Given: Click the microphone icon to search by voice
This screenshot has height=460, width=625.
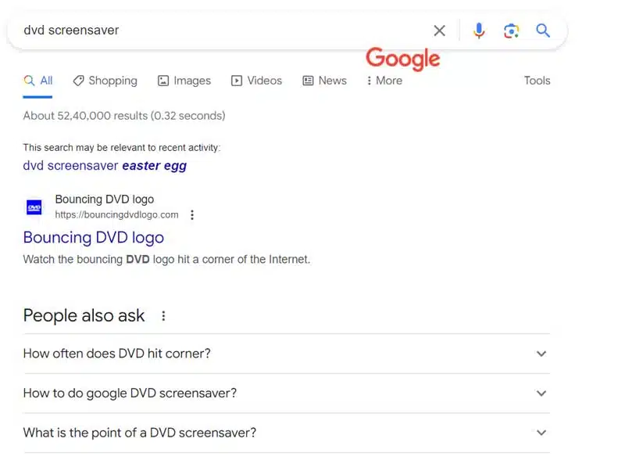Looking at the screenshot, I should 479,31.
